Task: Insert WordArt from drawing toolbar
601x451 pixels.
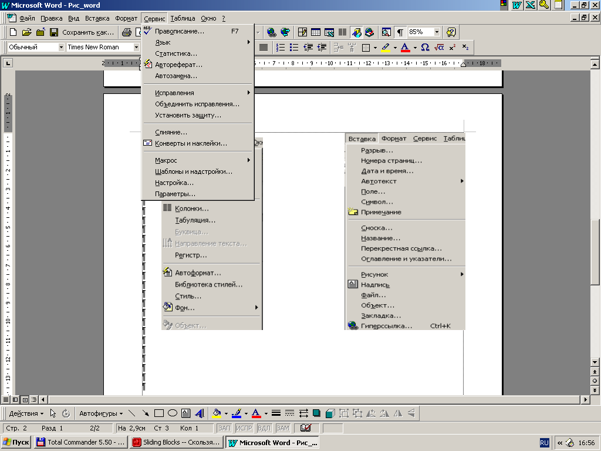Action: (x=200, y=413)
